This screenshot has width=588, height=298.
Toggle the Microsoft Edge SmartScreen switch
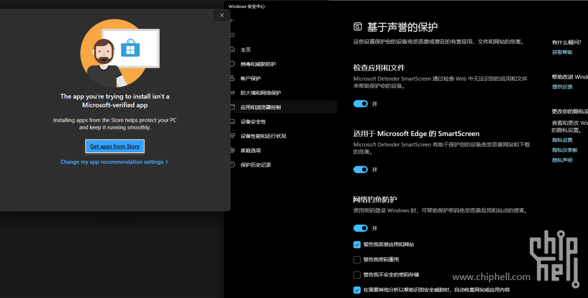(361, 170)
